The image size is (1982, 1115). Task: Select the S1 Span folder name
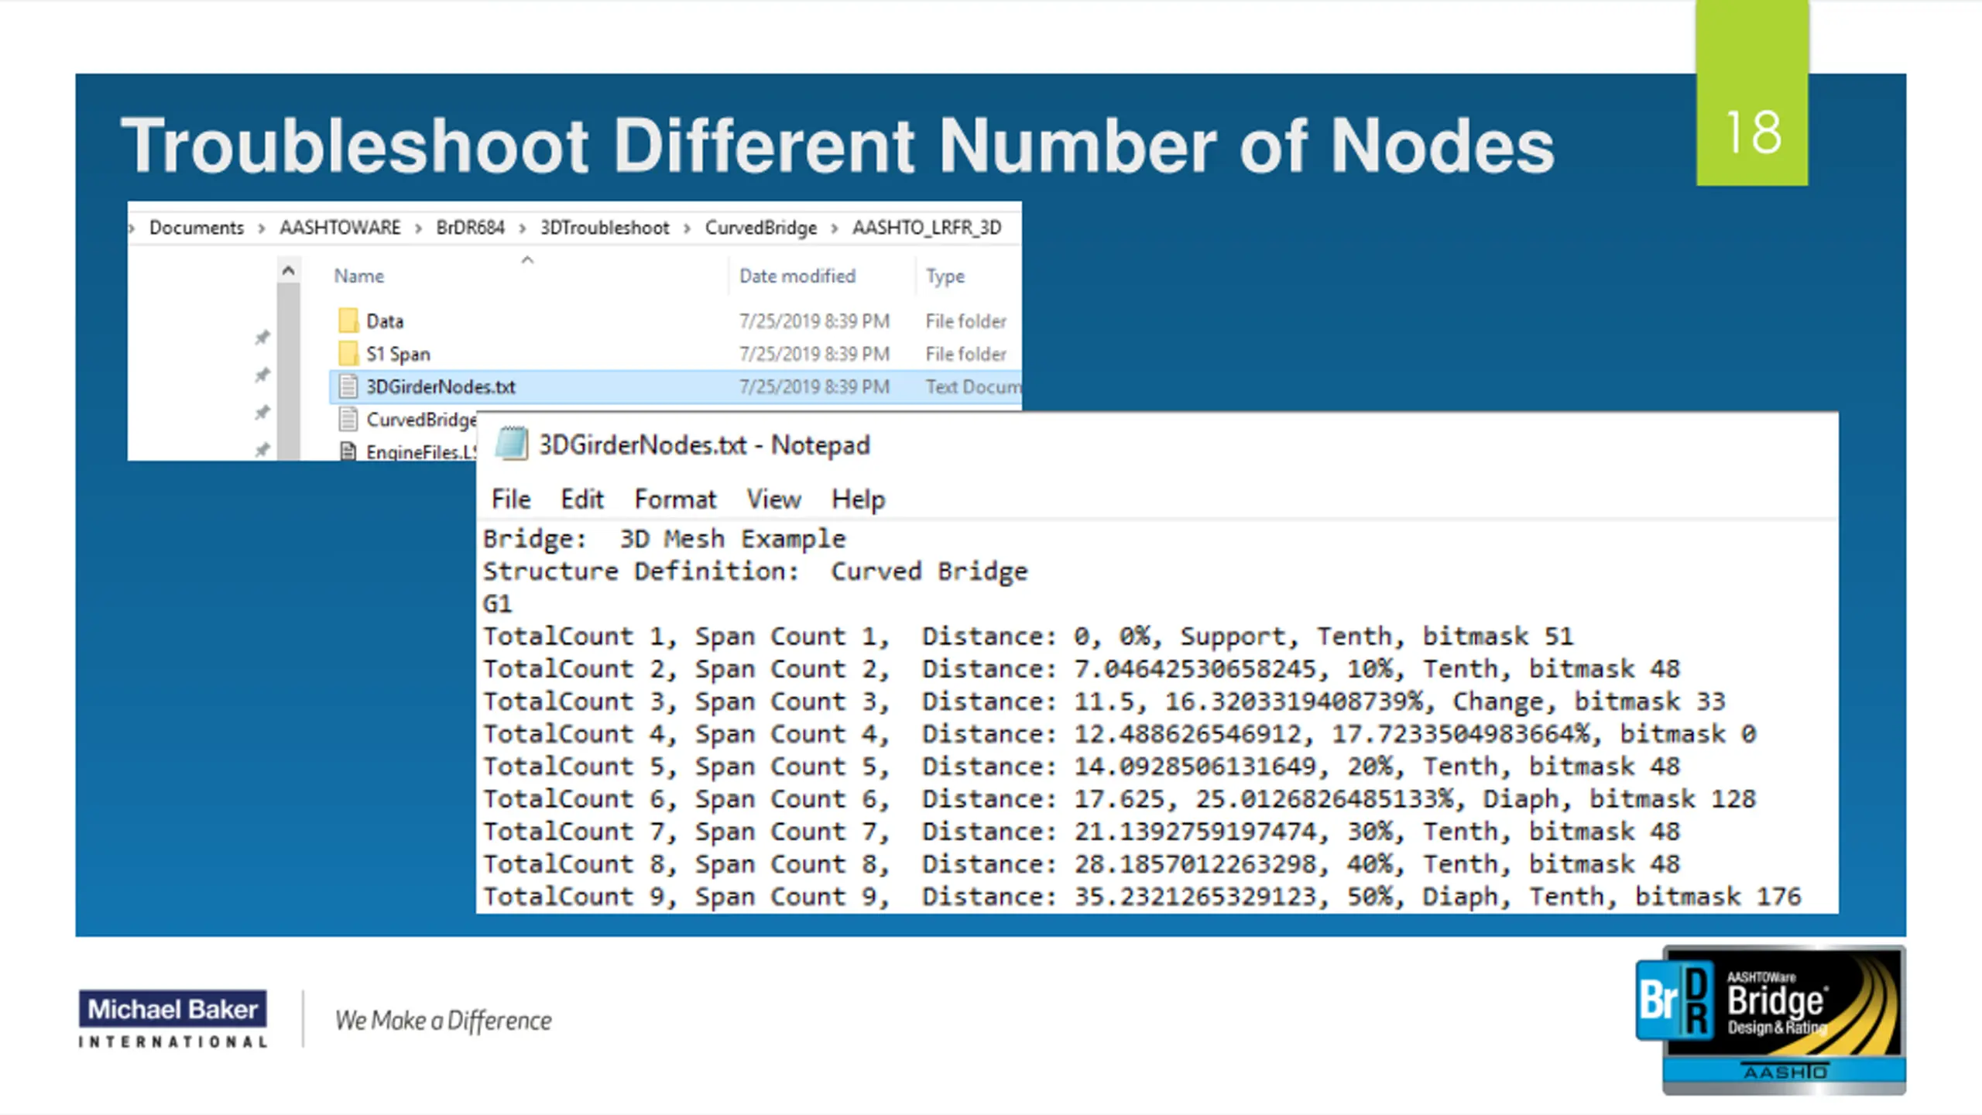coord(398,354)
